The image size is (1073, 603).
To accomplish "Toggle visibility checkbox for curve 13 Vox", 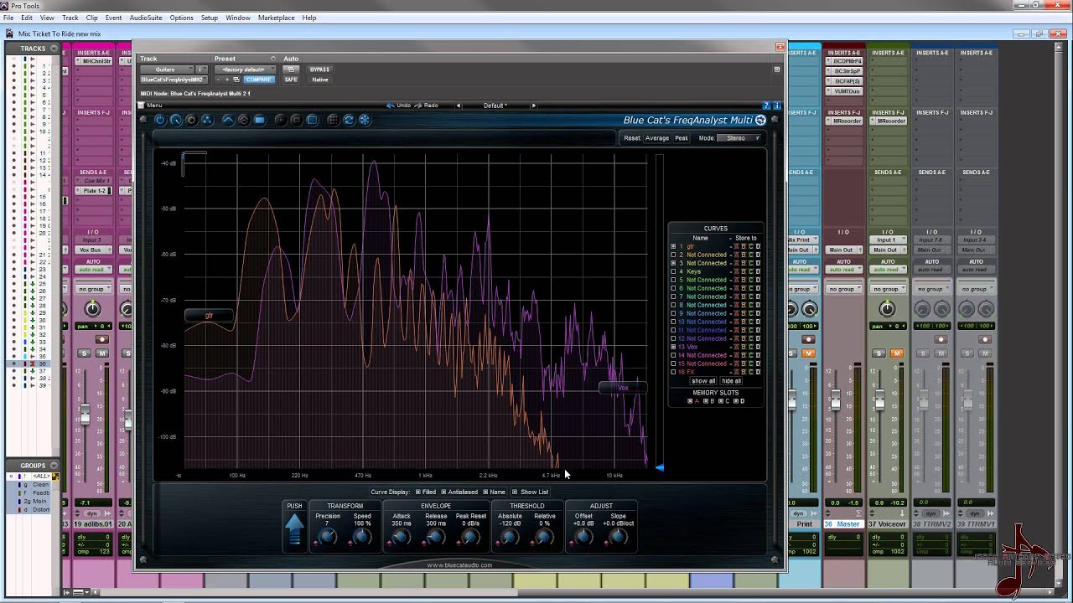I will point(673,347).
